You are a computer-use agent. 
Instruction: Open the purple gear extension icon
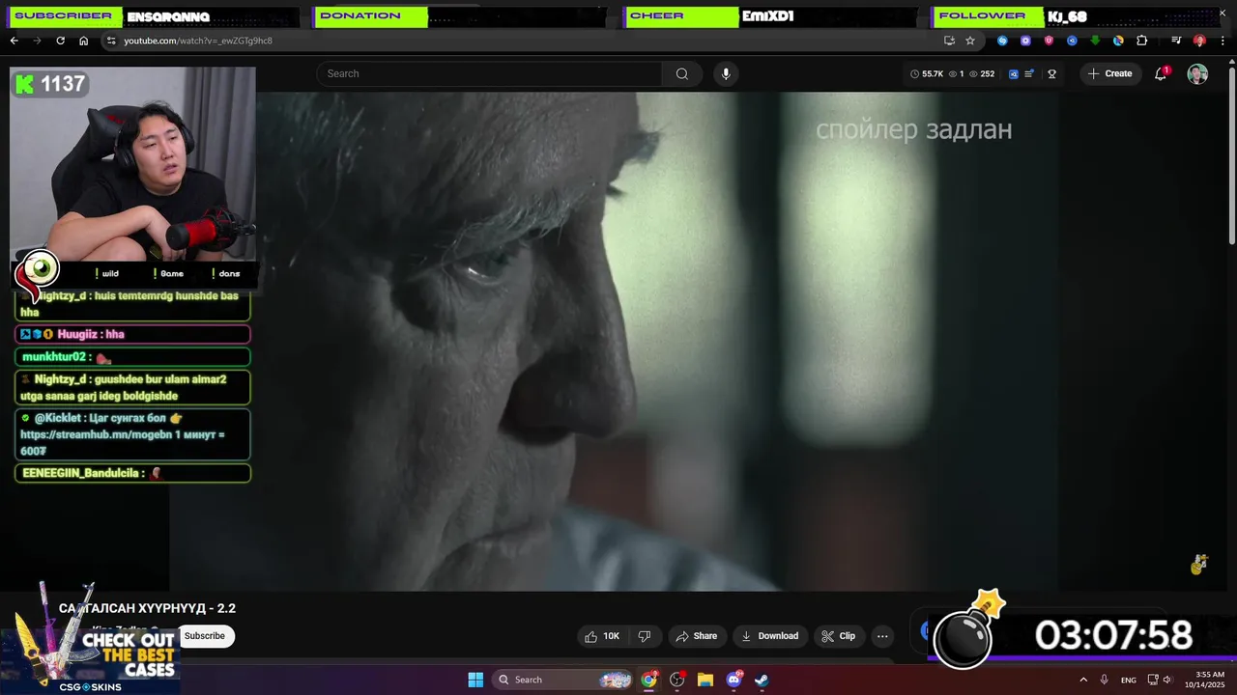(1025, 41)
